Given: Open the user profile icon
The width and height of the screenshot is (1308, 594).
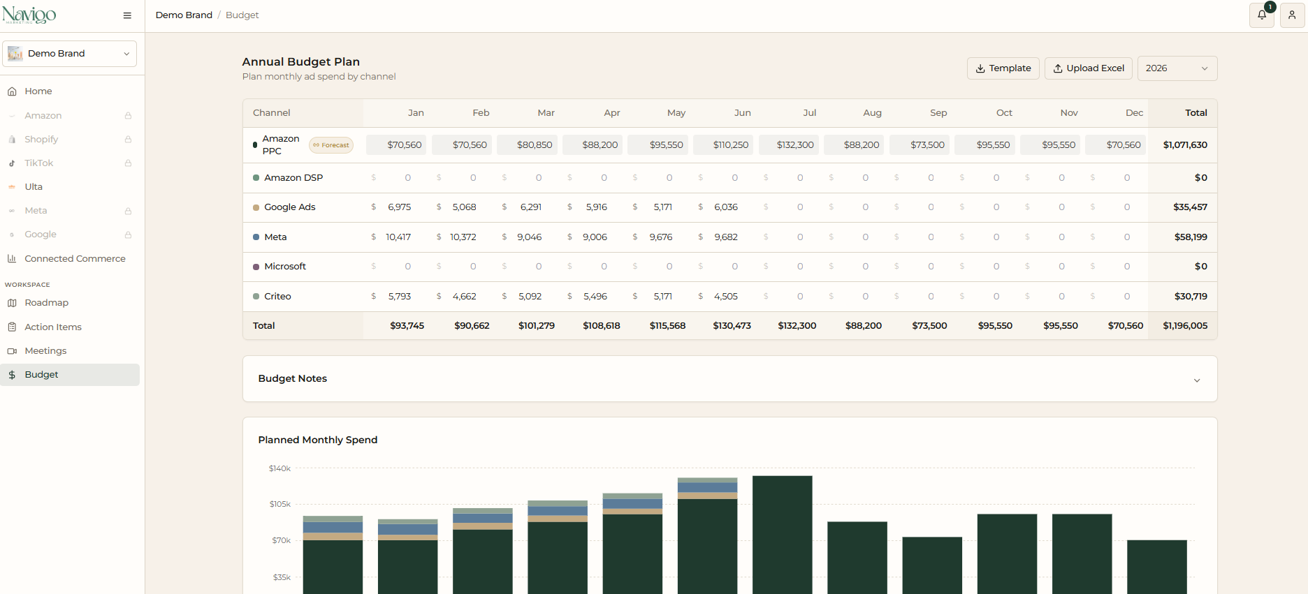Looking at the screenshot, I should pos(1292,15).
